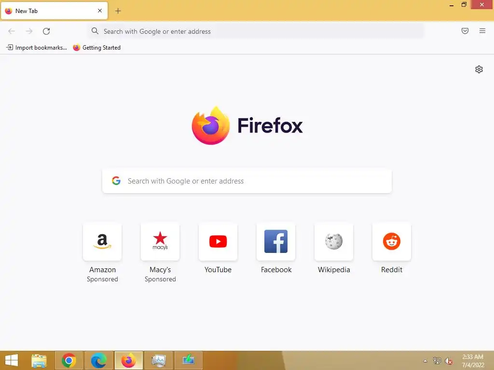494x370 pixels.
Task: Show hidden system tray icons
Action: (425, 361)
